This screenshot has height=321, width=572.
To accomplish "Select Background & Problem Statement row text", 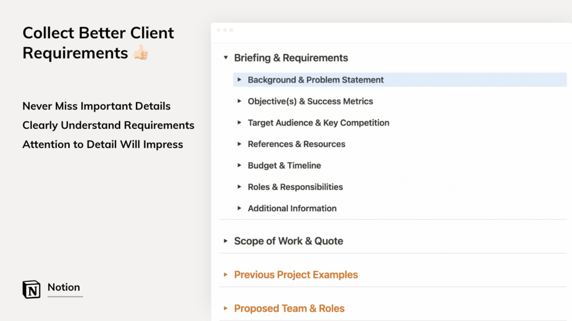I will click(x=315, y=80).
